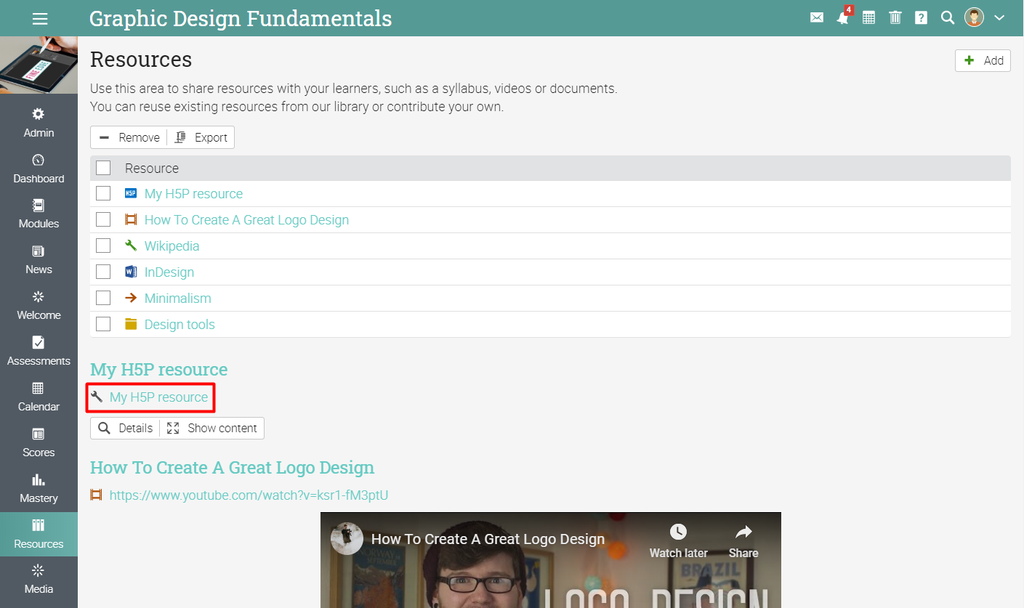
Task: Click My H5P resource section heading
Action: (158, 369)
